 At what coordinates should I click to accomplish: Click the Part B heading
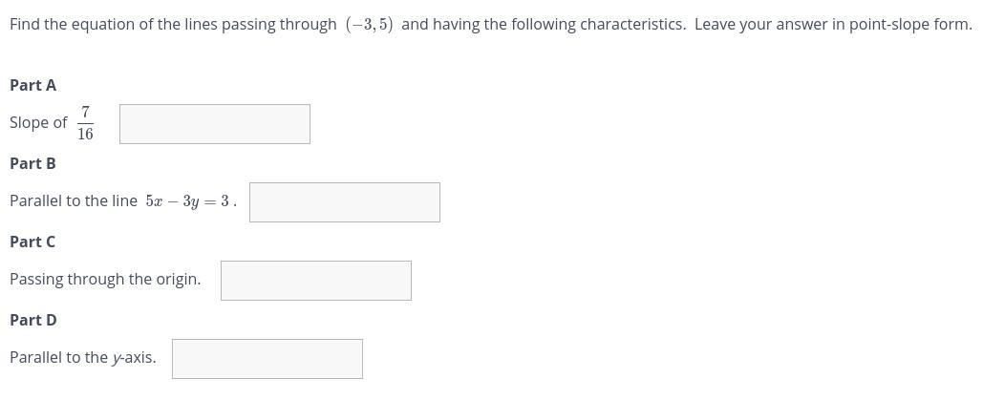point(32,163)
